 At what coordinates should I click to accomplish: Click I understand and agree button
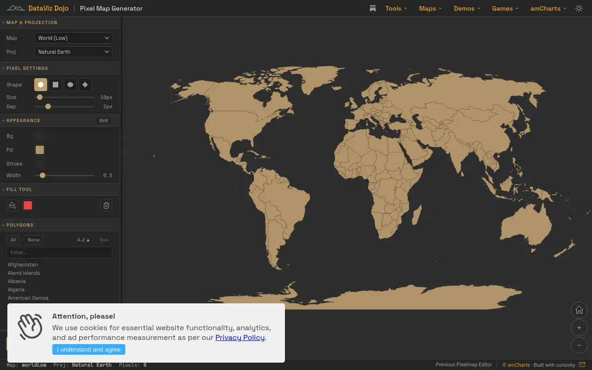coord(89,350)
